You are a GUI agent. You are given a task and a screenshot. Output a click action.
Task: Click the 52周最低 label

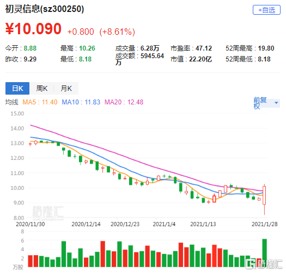(x=240, y=59)
